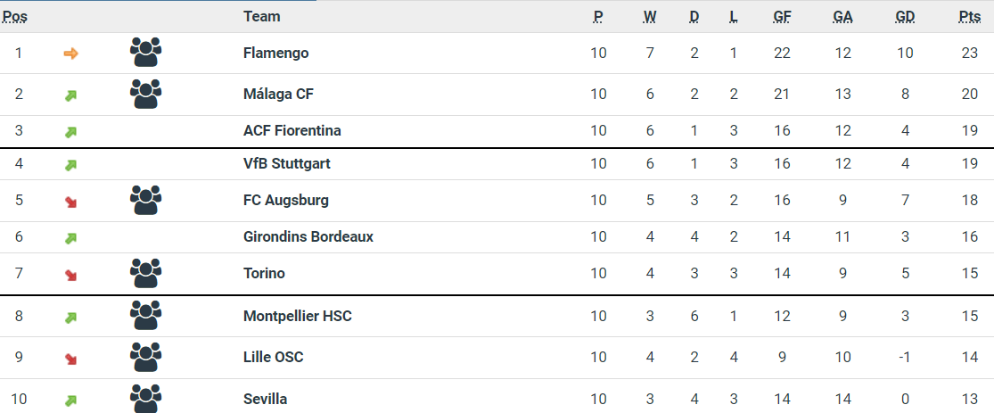Click the Pos column header

coord(15,16)
